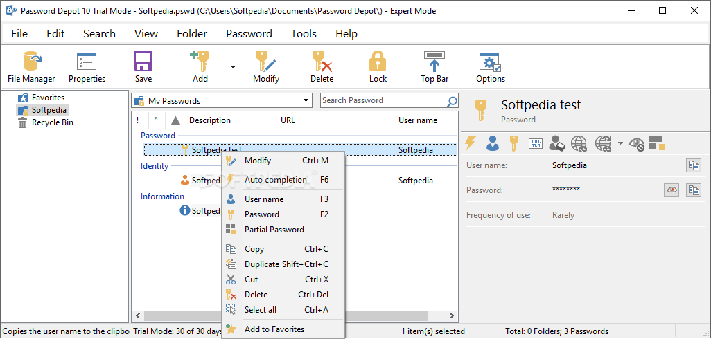Click the lightning auto-completion icon in details pane
711x339 pixels.
[x=471, y=143]
